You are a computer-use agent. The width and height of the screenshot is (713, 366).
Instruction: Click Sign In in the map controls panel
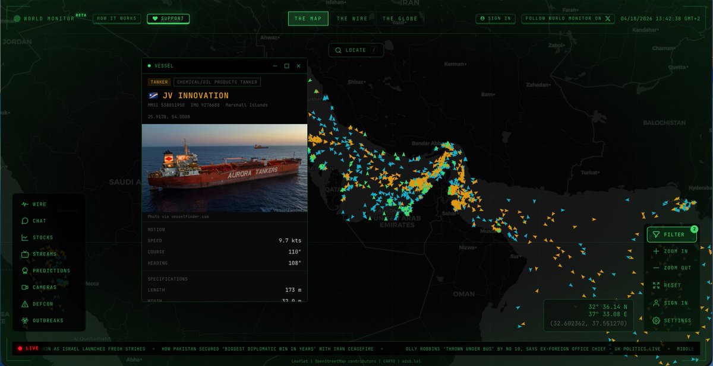671,303
